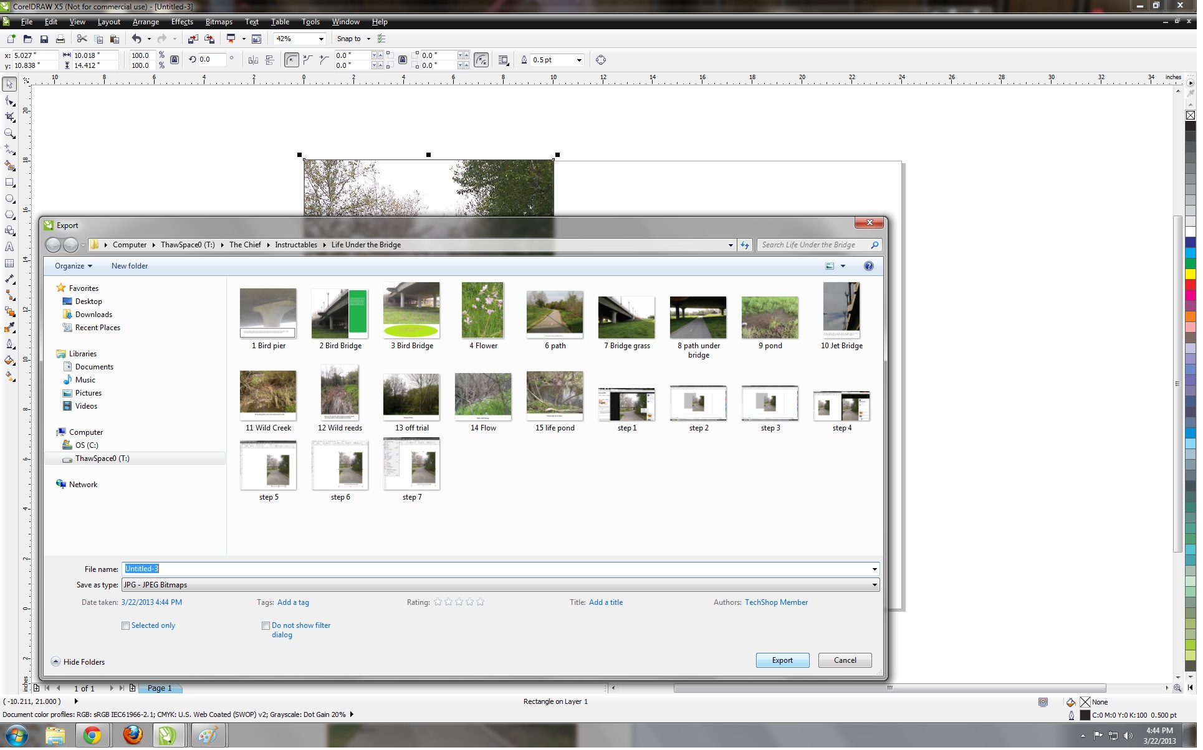Select the Ellipse tool in toolbox
Viewport: 1203px width, 750px height.
[9, 199]
